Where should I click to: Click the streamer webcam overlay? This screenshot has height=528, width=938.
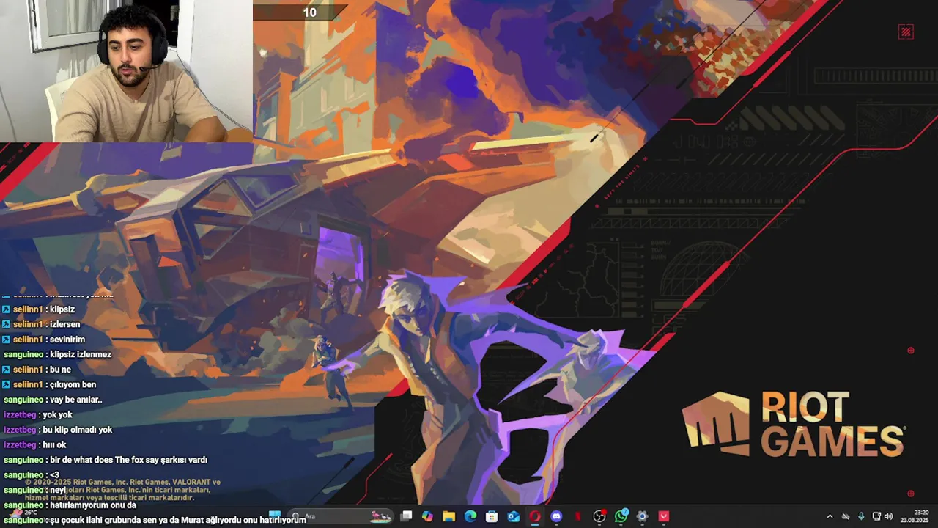[126, 70]
